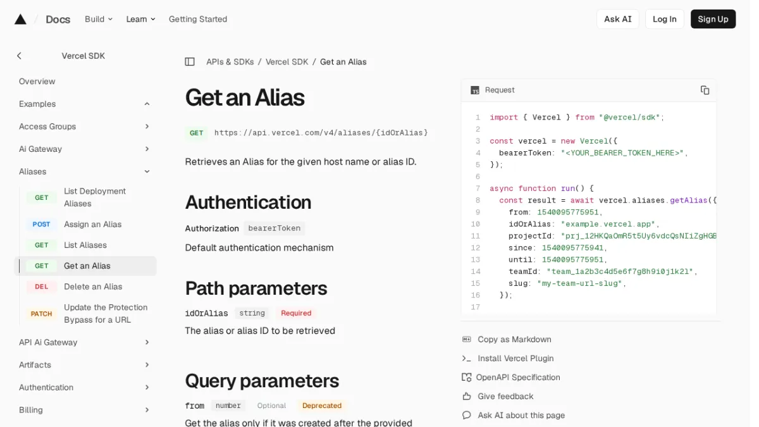Select List Aliases in the sidebar

[x=85, y=245]
